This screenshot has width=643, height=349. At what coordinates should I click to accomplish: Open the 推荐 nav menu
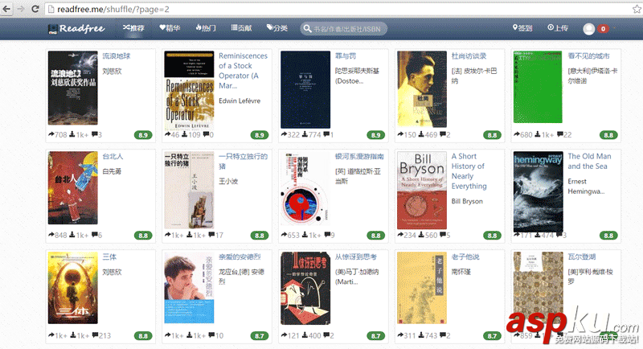[133, 28]
